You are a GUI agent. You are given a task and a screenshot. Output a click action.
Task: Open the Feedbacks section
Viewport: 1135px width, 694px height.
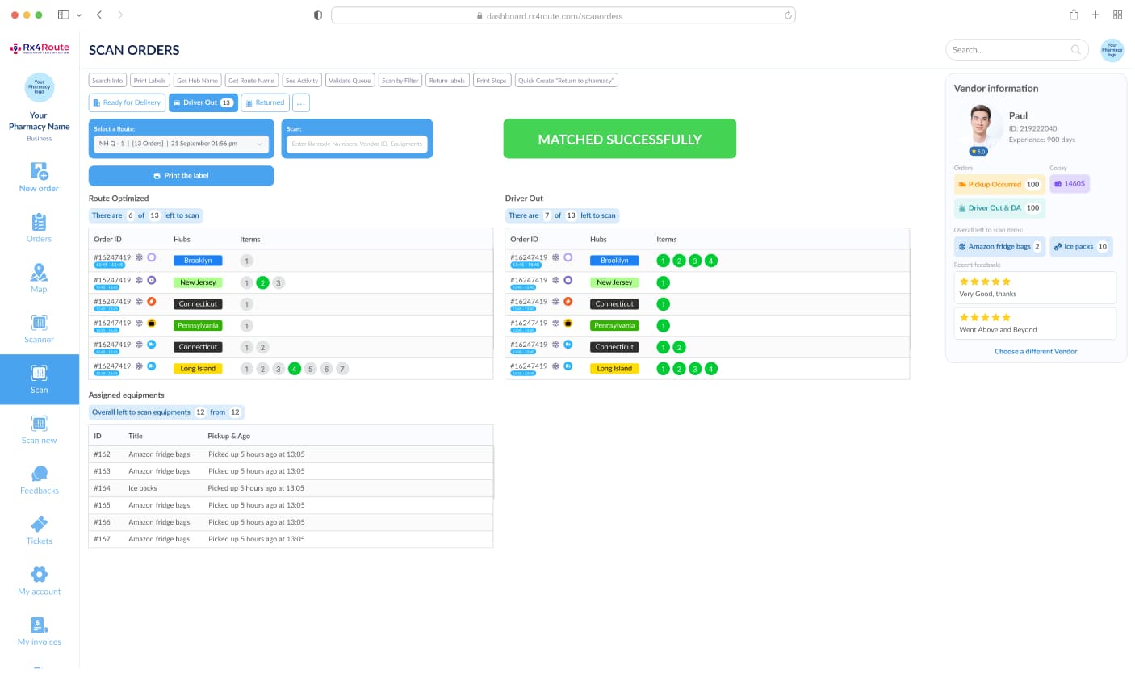tap(39, 479)
